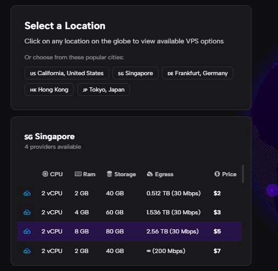Click the cloud provider icon for the $7 plan
This screenshot has width=278, height=271.
pos(27,251)
